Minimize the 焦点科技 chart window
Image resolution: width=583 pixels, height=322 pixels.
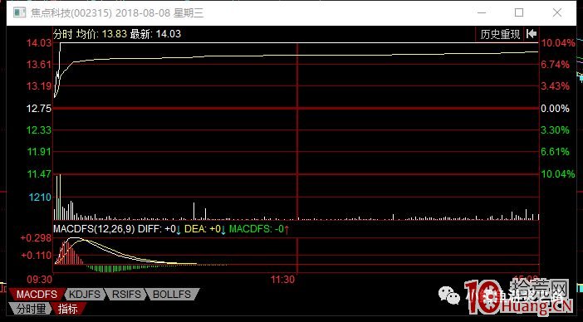(482, 12)
